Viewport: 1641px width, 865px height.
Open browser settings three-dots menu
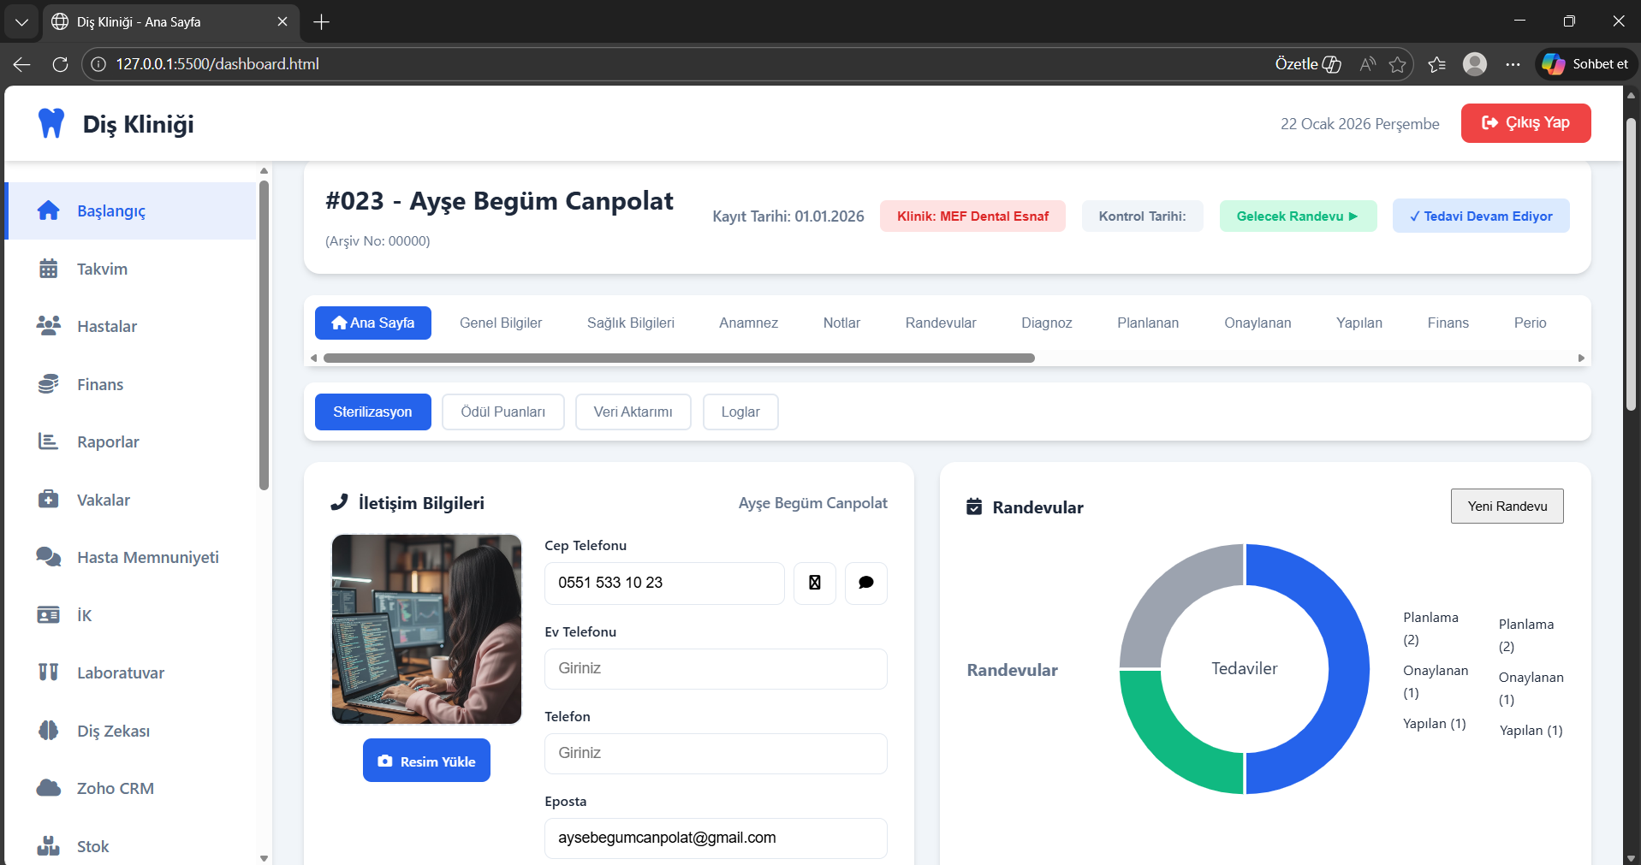point(1513,64)
